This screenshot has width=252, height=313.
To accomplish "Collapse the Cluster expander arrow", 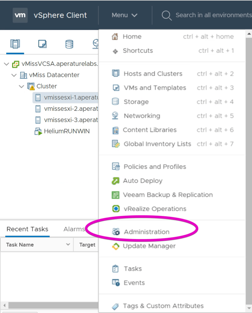I will pyautogui.click(x=21, y=86).
